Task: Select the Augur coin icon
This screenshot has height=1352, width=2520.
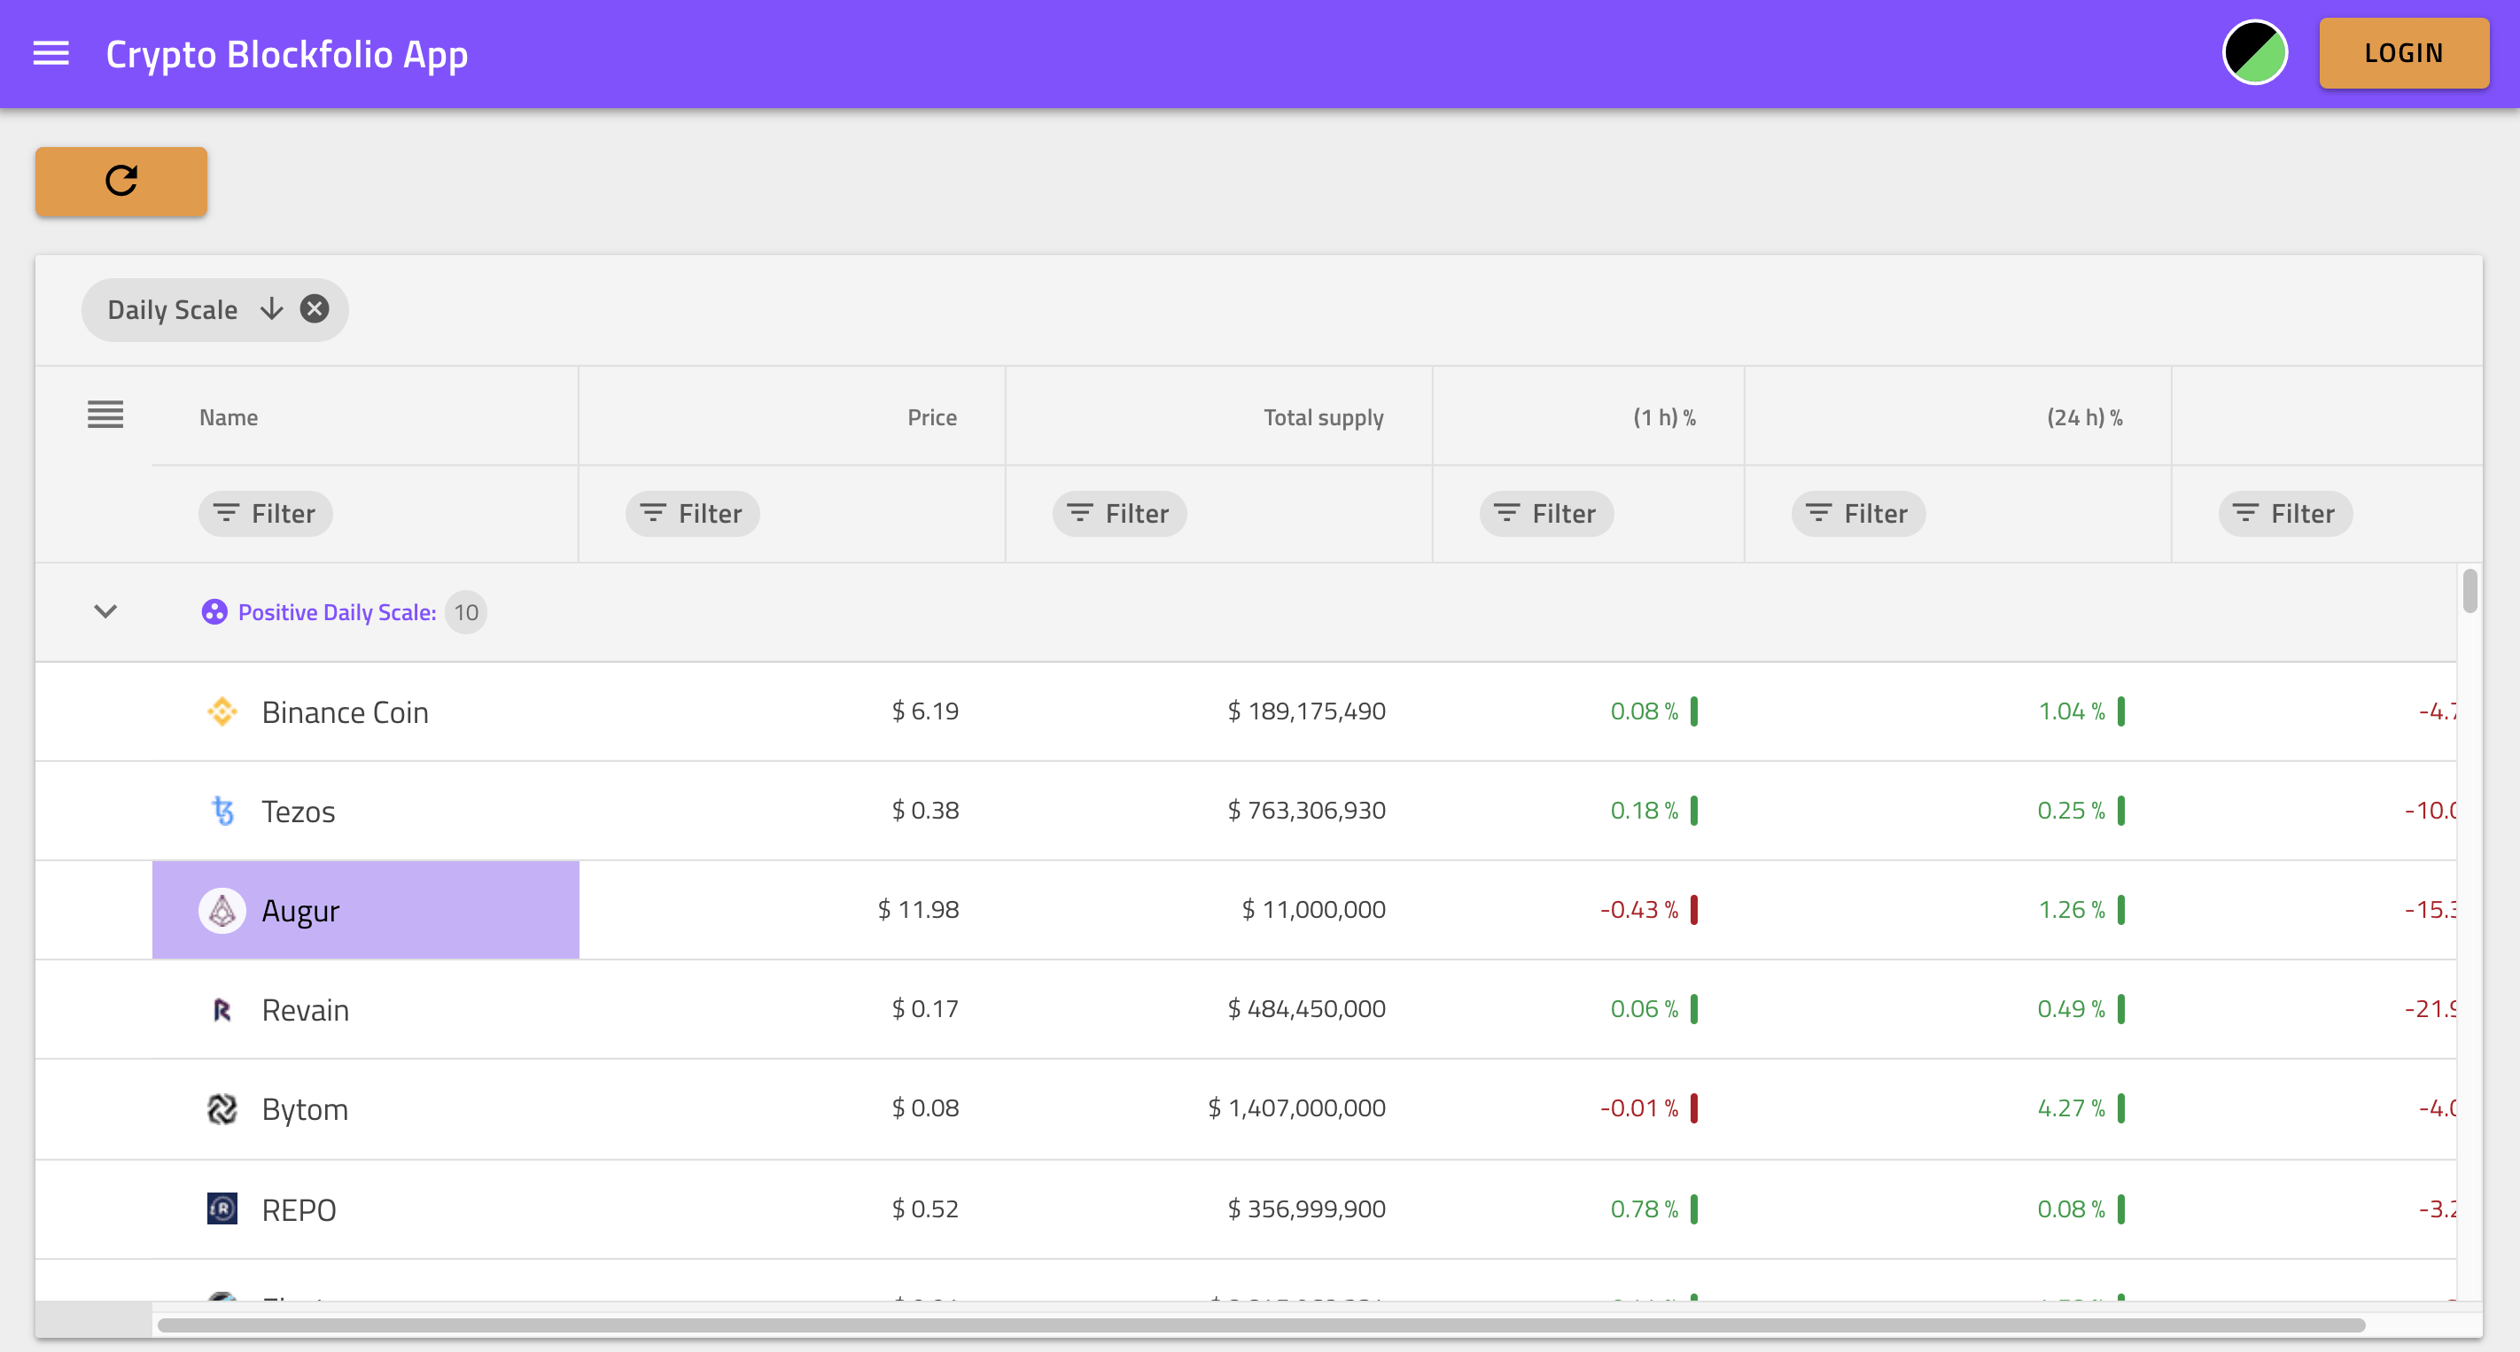Action: [x=222, y=911]
